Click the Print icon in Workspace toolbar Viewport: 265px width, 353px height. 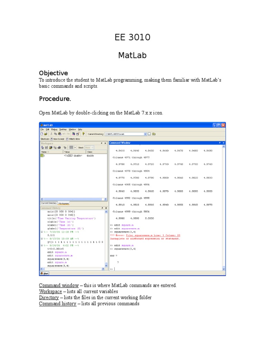(59, 148)
